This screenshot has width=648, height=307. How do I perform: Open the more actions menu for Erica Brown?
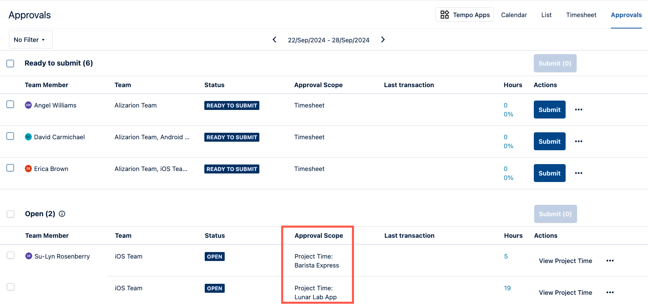pyautogui.click(x=578, y=173)
